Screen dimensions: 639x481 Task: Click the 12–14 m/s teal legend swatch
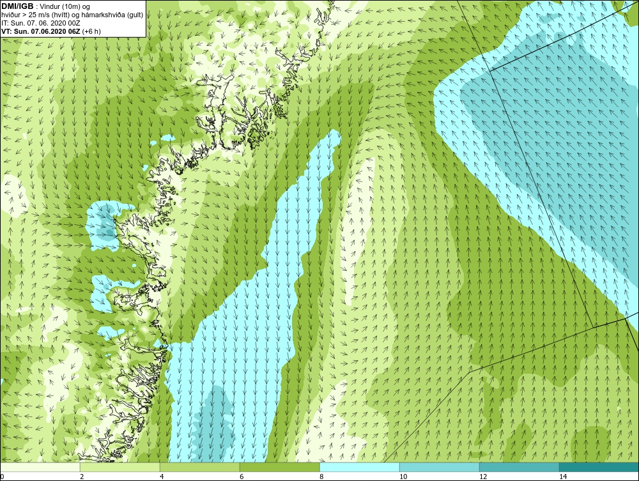point(519,467)
